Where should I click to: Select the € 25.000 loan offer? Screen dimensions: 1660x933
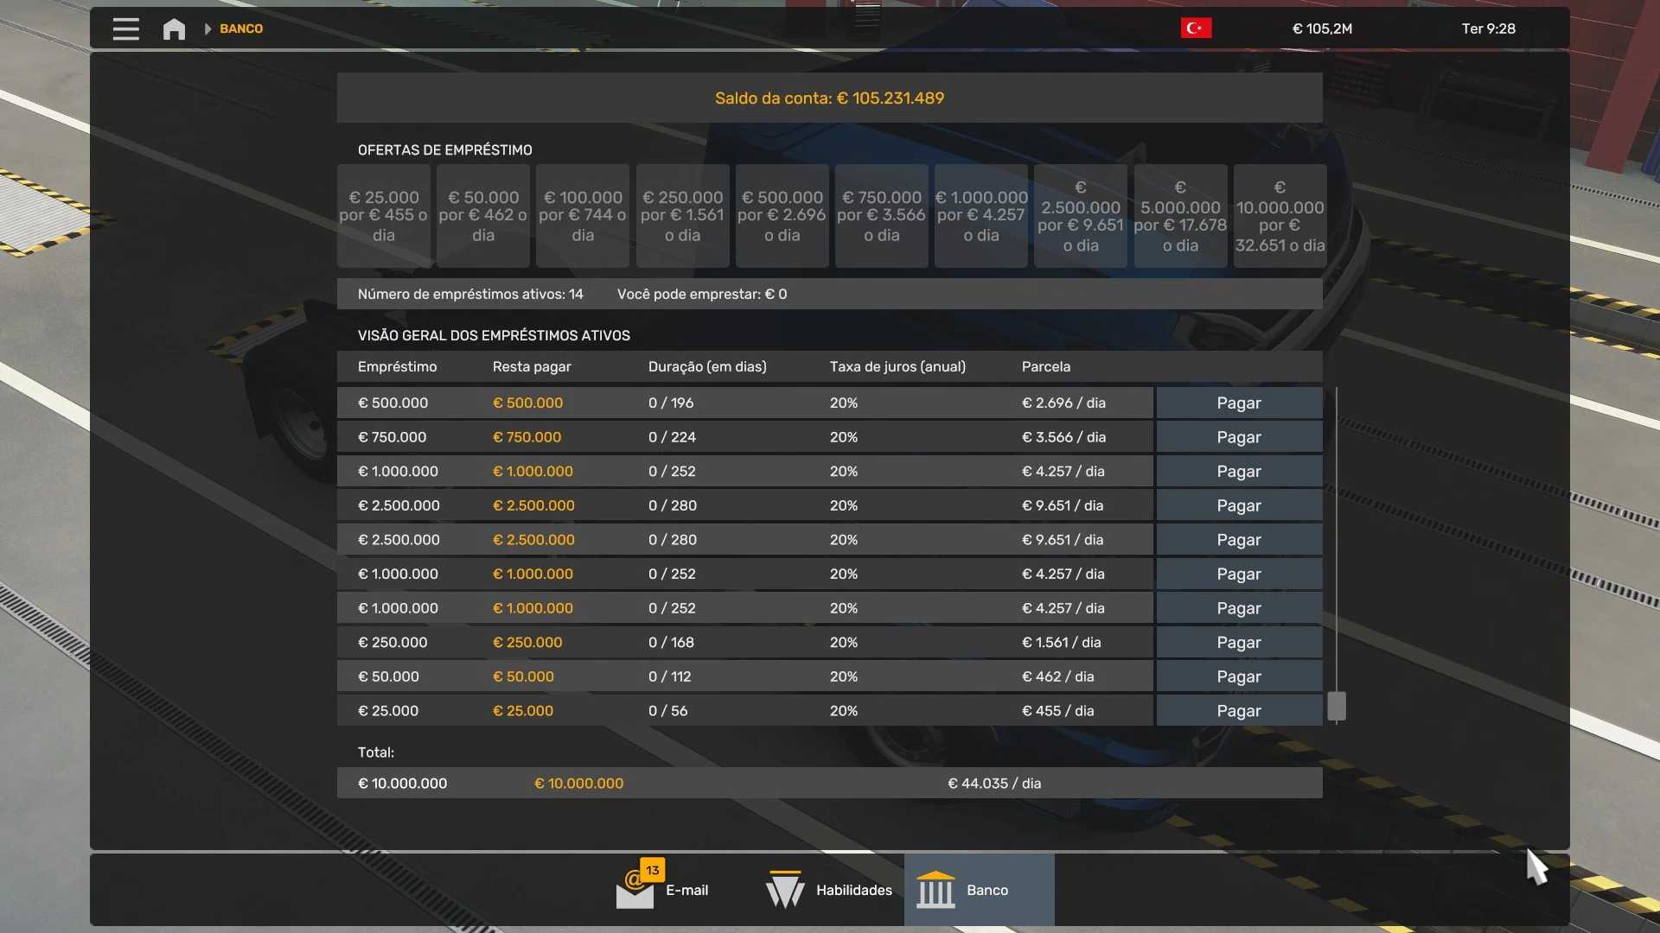[x=383, y=216]
